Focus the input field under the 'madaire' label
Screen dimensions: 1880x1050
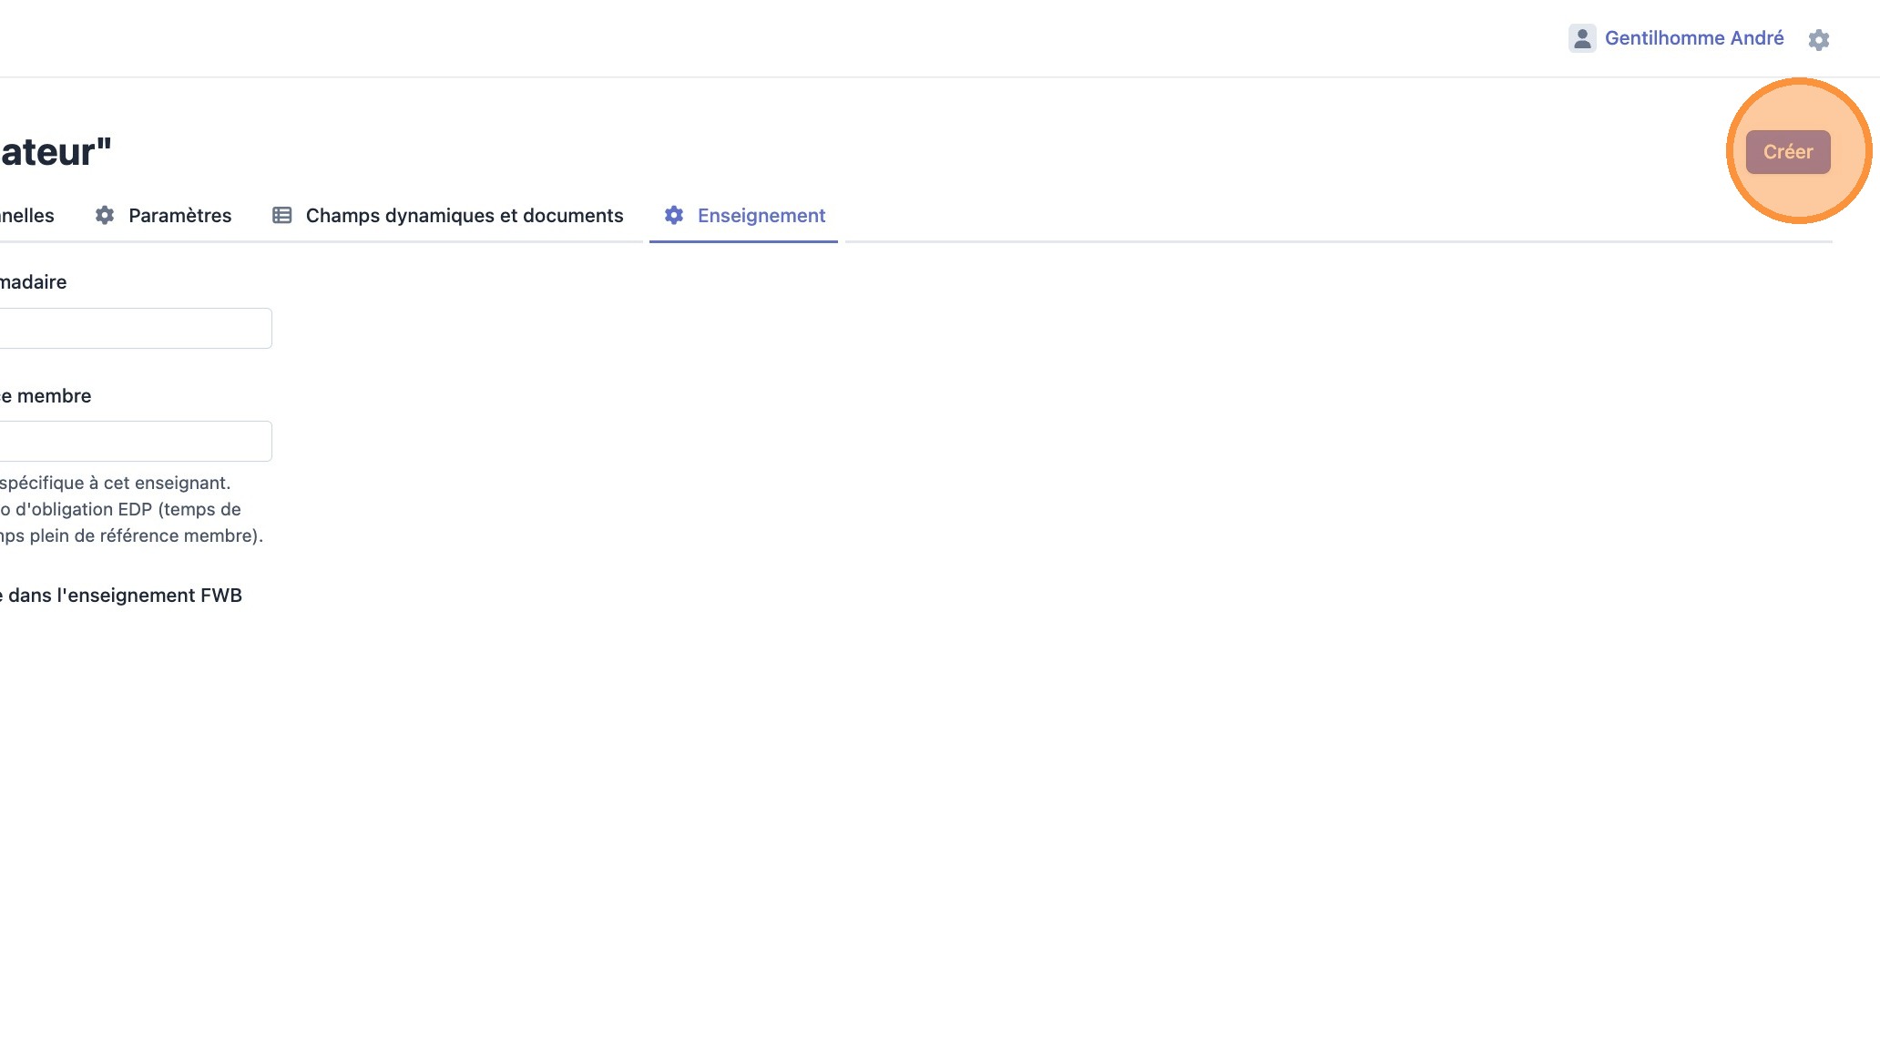coord(135,329)
